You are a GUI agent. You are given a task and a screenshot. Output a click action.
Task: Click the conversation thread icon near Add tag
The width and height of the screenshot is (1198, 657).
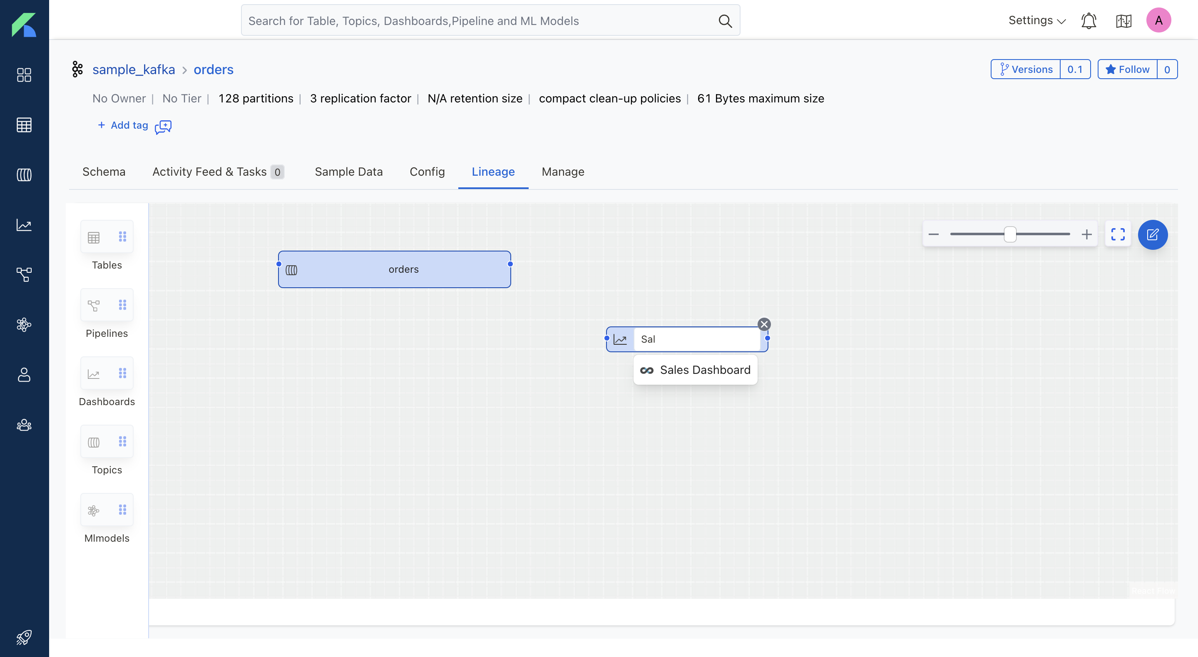[163, 127]
